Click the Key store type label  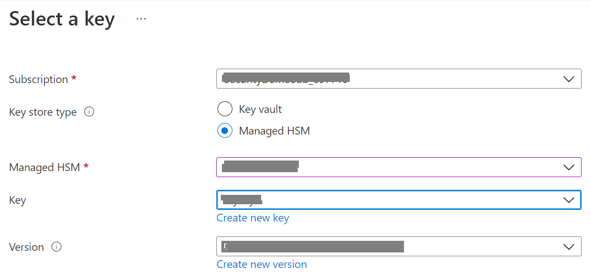pos(43,112)
